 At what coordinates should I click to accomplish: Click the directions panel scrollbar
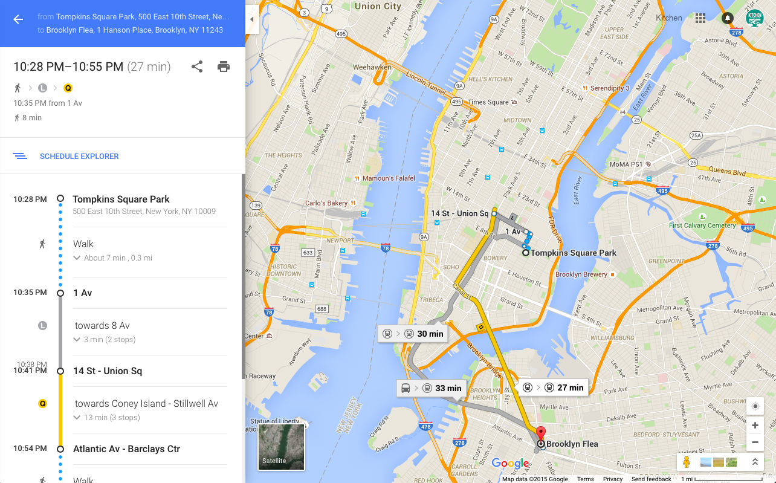tap(244, 277)
